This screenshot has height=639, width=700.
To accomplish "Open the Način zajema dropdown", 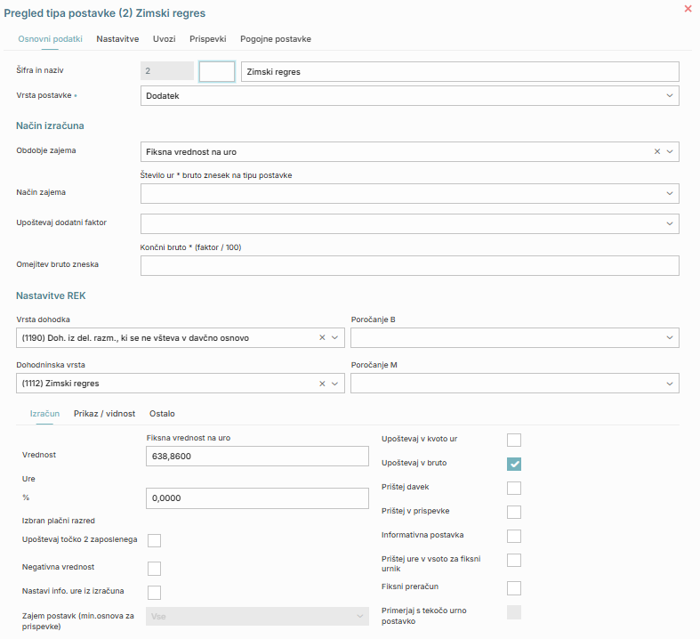I will tap(669, 193).
